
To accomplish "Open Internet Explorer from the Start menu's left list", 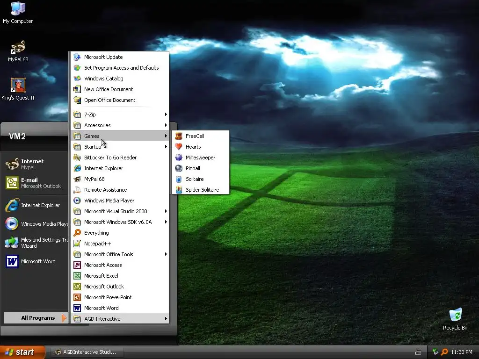I will (35, 205).
